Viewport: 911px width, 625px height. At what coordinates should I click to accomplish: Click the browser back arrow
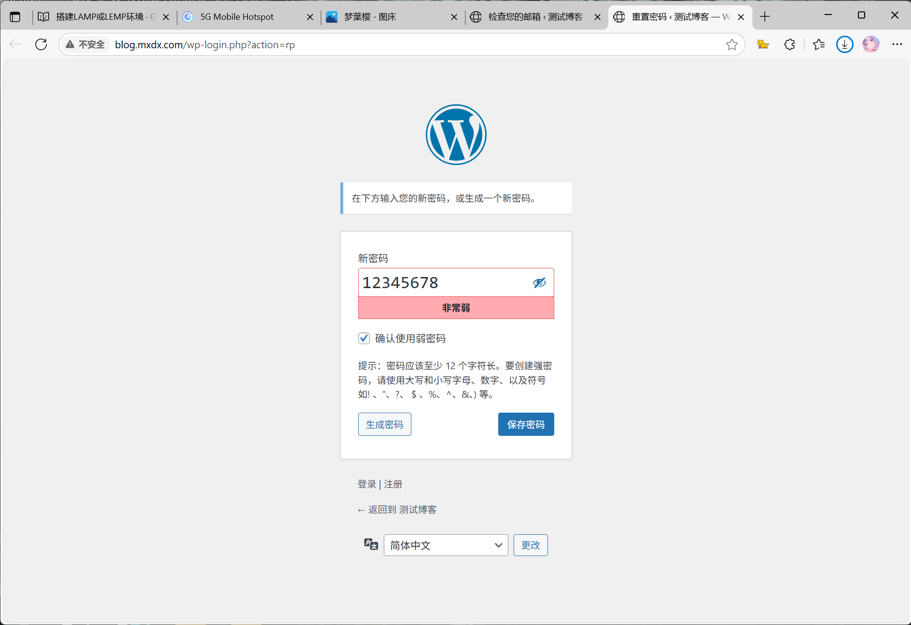point(15,44)
